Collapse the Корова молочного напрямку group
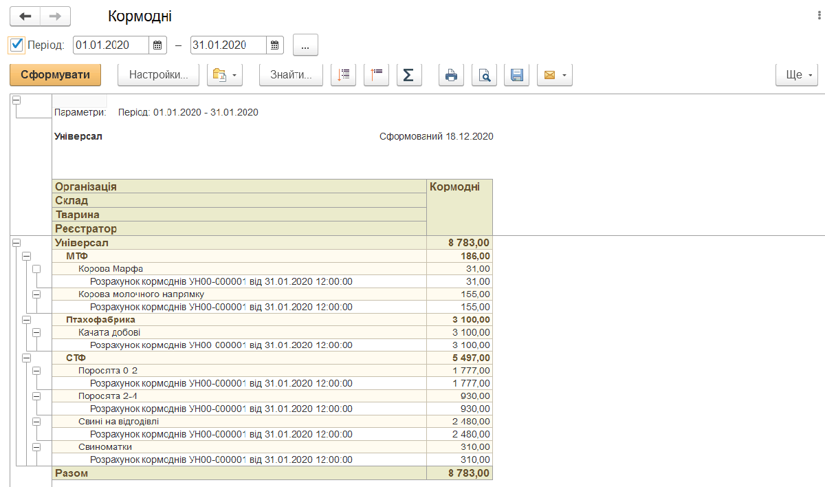825x487 pixels. [37, 294]
